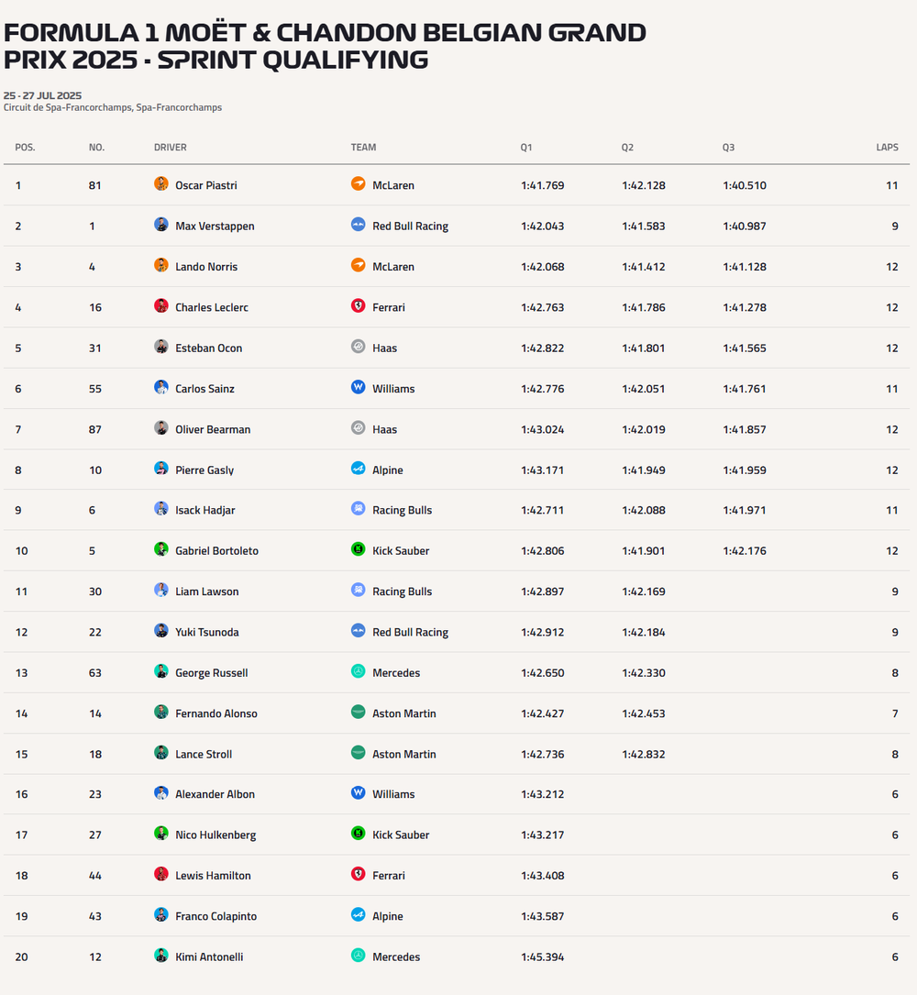Click Isack Hadjar's Racing Bulls logo
Viewport: 917px width, 995px height.
click(x=358, y=509)
